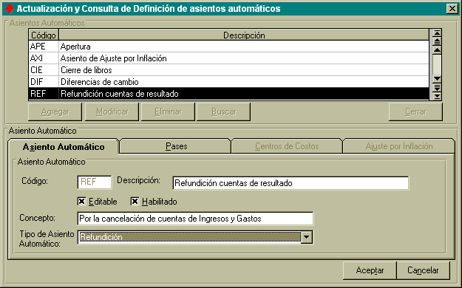Close the dialog with the X button
Image resolution: width=462 pixels, height=288 pixels.
click(x=452, y=9)
